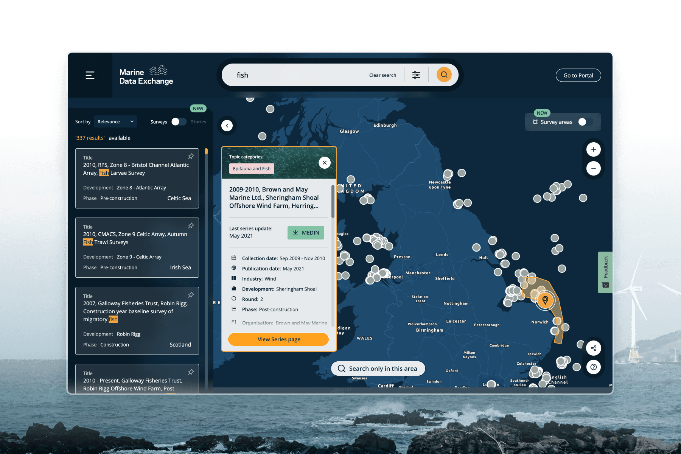
Task: Pin the Zone 9 Celtic Array result
Action: pos(191,225)
